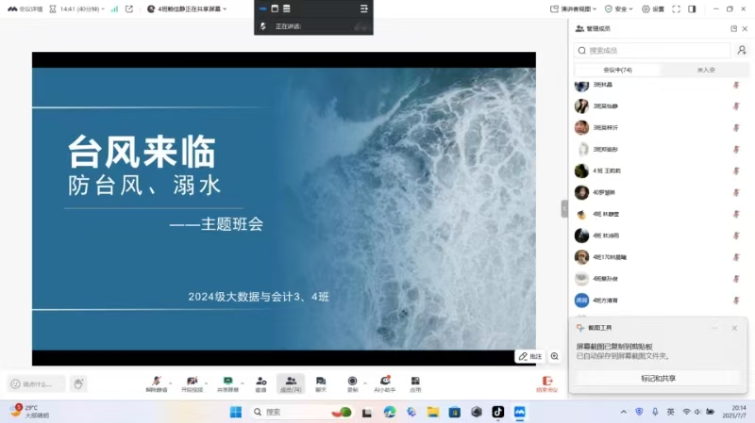Click the 共享屏幕 share screen icon
The image size is (755, 423).
click(227, 382)
